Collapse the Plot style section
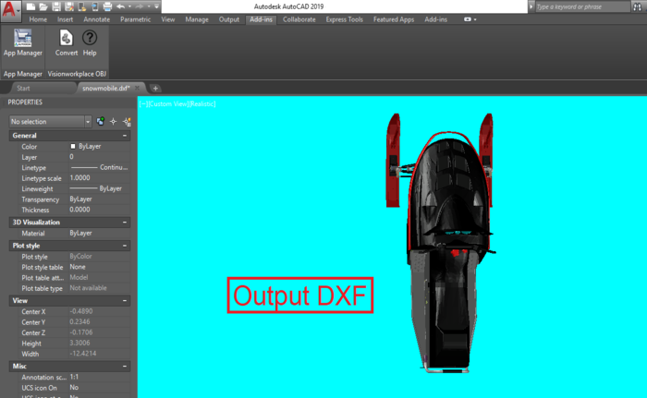 pos(125,246)
